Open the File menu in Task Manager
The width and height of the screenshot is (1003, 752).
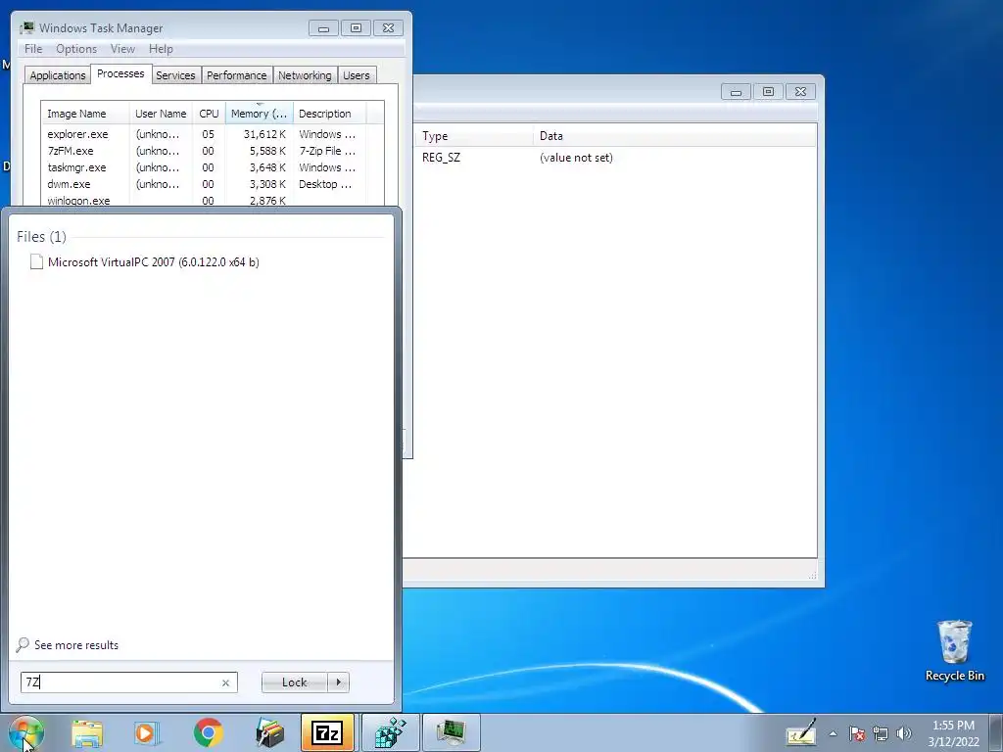[33, 49]
